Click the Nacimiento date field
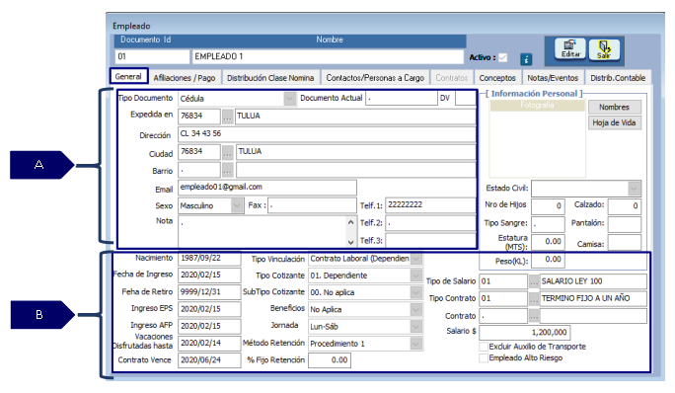Viewport: 675px width, 393px height. [x=209, y=258]
